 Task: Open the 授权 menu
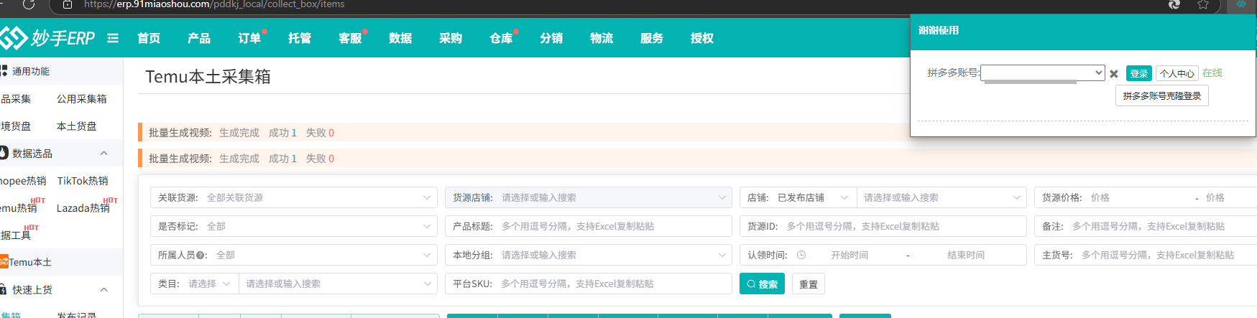[x=702, y=38]
